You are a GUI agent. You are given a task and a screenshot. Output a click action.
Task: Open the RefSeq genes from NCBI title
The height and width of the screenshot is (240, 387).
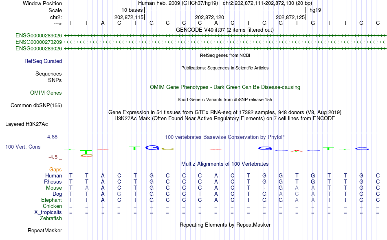pos(225,55)
